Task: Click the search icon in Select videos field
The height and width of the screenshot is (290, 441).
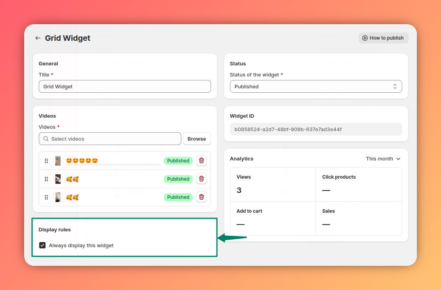Action: point(46,139)
